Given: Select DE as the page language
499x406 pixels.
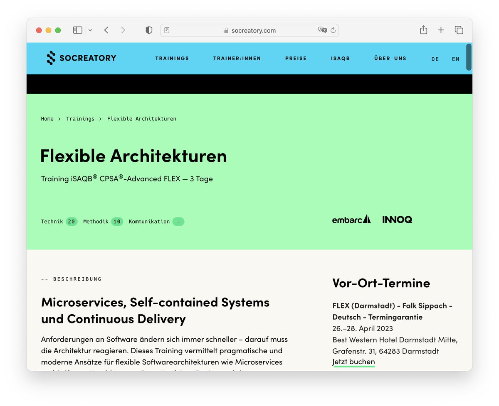Looking at the screenshot, I should [435, 59].
